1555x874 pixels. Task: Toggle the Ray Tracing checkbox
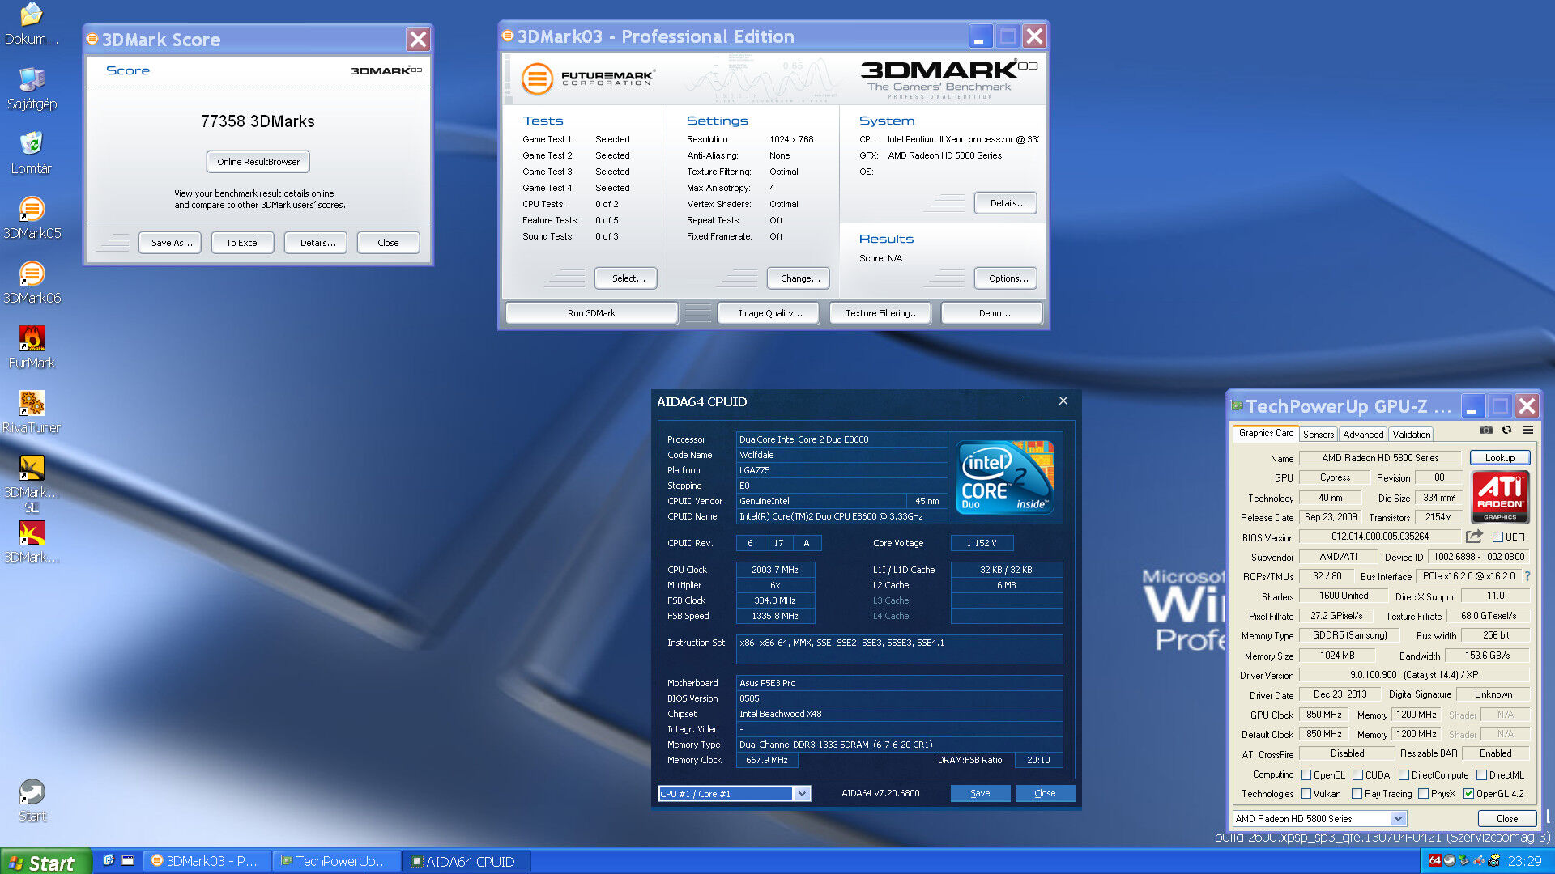pyautogui.click(x=1357, y=794)
